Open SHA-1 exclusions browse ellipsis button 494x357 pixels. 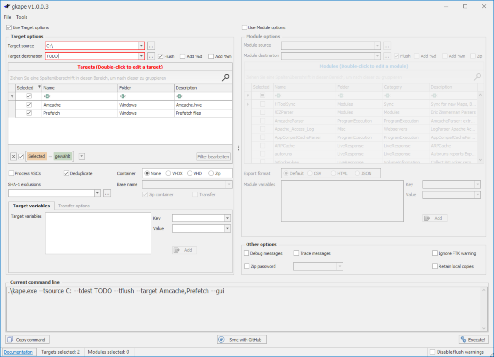[x=107, y=193]
